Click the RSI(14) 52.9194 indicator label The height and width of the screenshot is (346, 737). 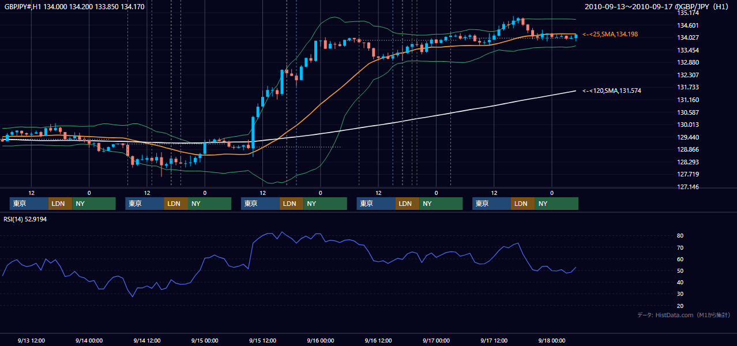(x=27, y=219)
